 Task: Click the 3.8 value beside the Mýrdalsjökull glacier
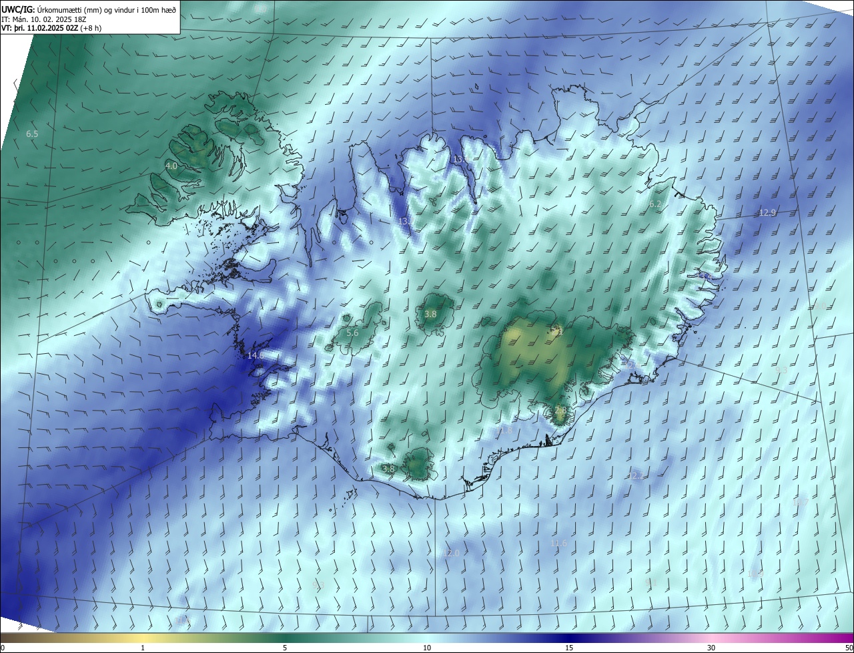click(x=388, y=469)
